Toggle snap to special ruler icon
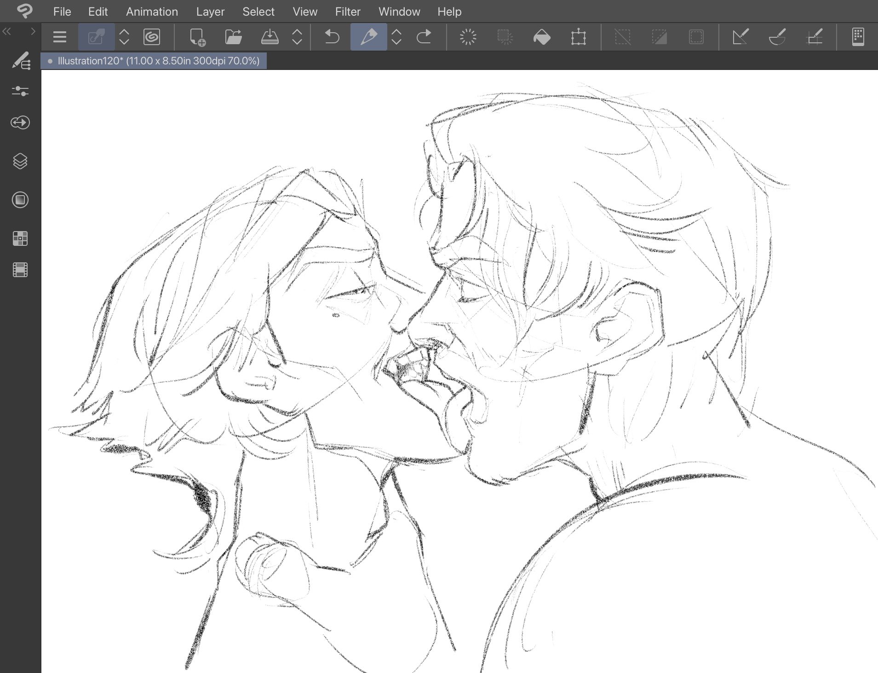 pyautogui.click(x=777, y=37)
